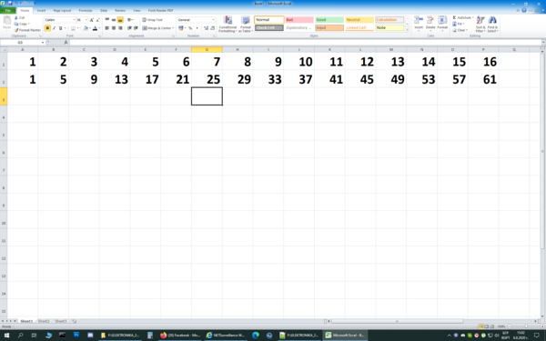Open Conditional Formatting menu
The height and width of the screenshot is (341, 546).
point(227,24)
